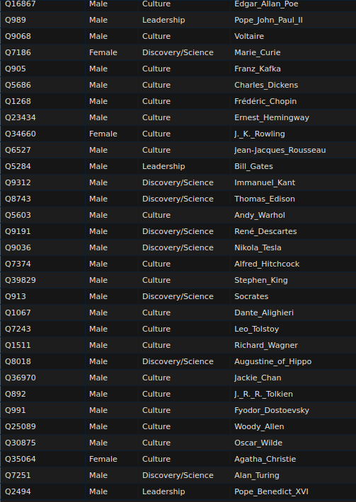Click the Q9312 ID cell
356x502 pixels.
point(43,182)
